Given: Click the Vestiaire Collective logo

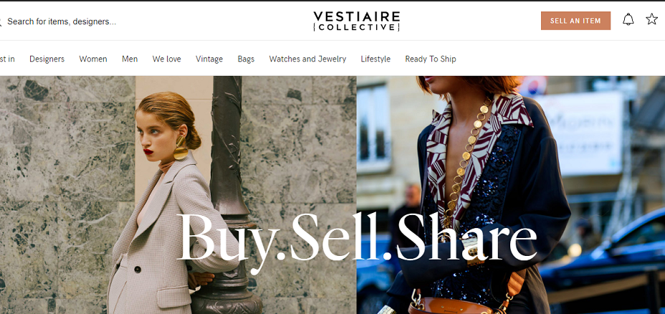Looking at the screenshot, I should (x=357, y=22).
